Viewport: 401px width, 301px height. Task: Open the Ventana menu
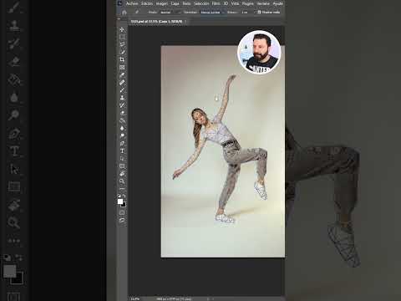[x=263, y=3]
